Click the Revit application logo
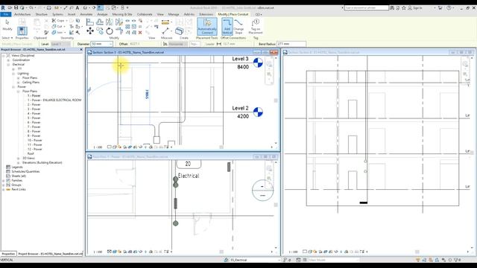The height and width of the screenshot is (268, 477). (x=3, y=7)
